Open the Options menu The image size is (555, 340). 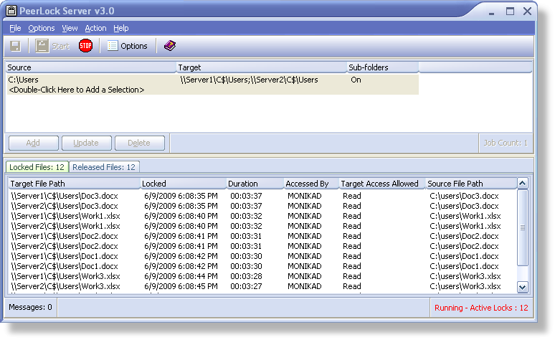click(x=42, y=28)
